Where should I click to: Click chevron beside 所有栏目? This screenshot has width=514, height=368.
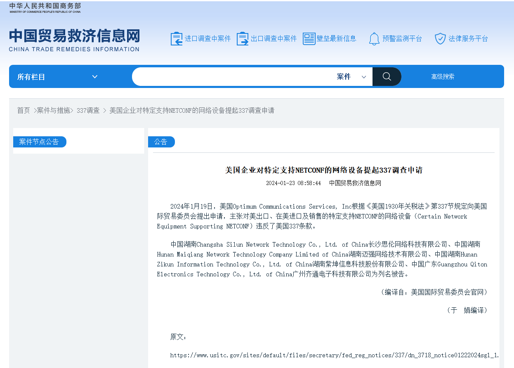[95, 77]
